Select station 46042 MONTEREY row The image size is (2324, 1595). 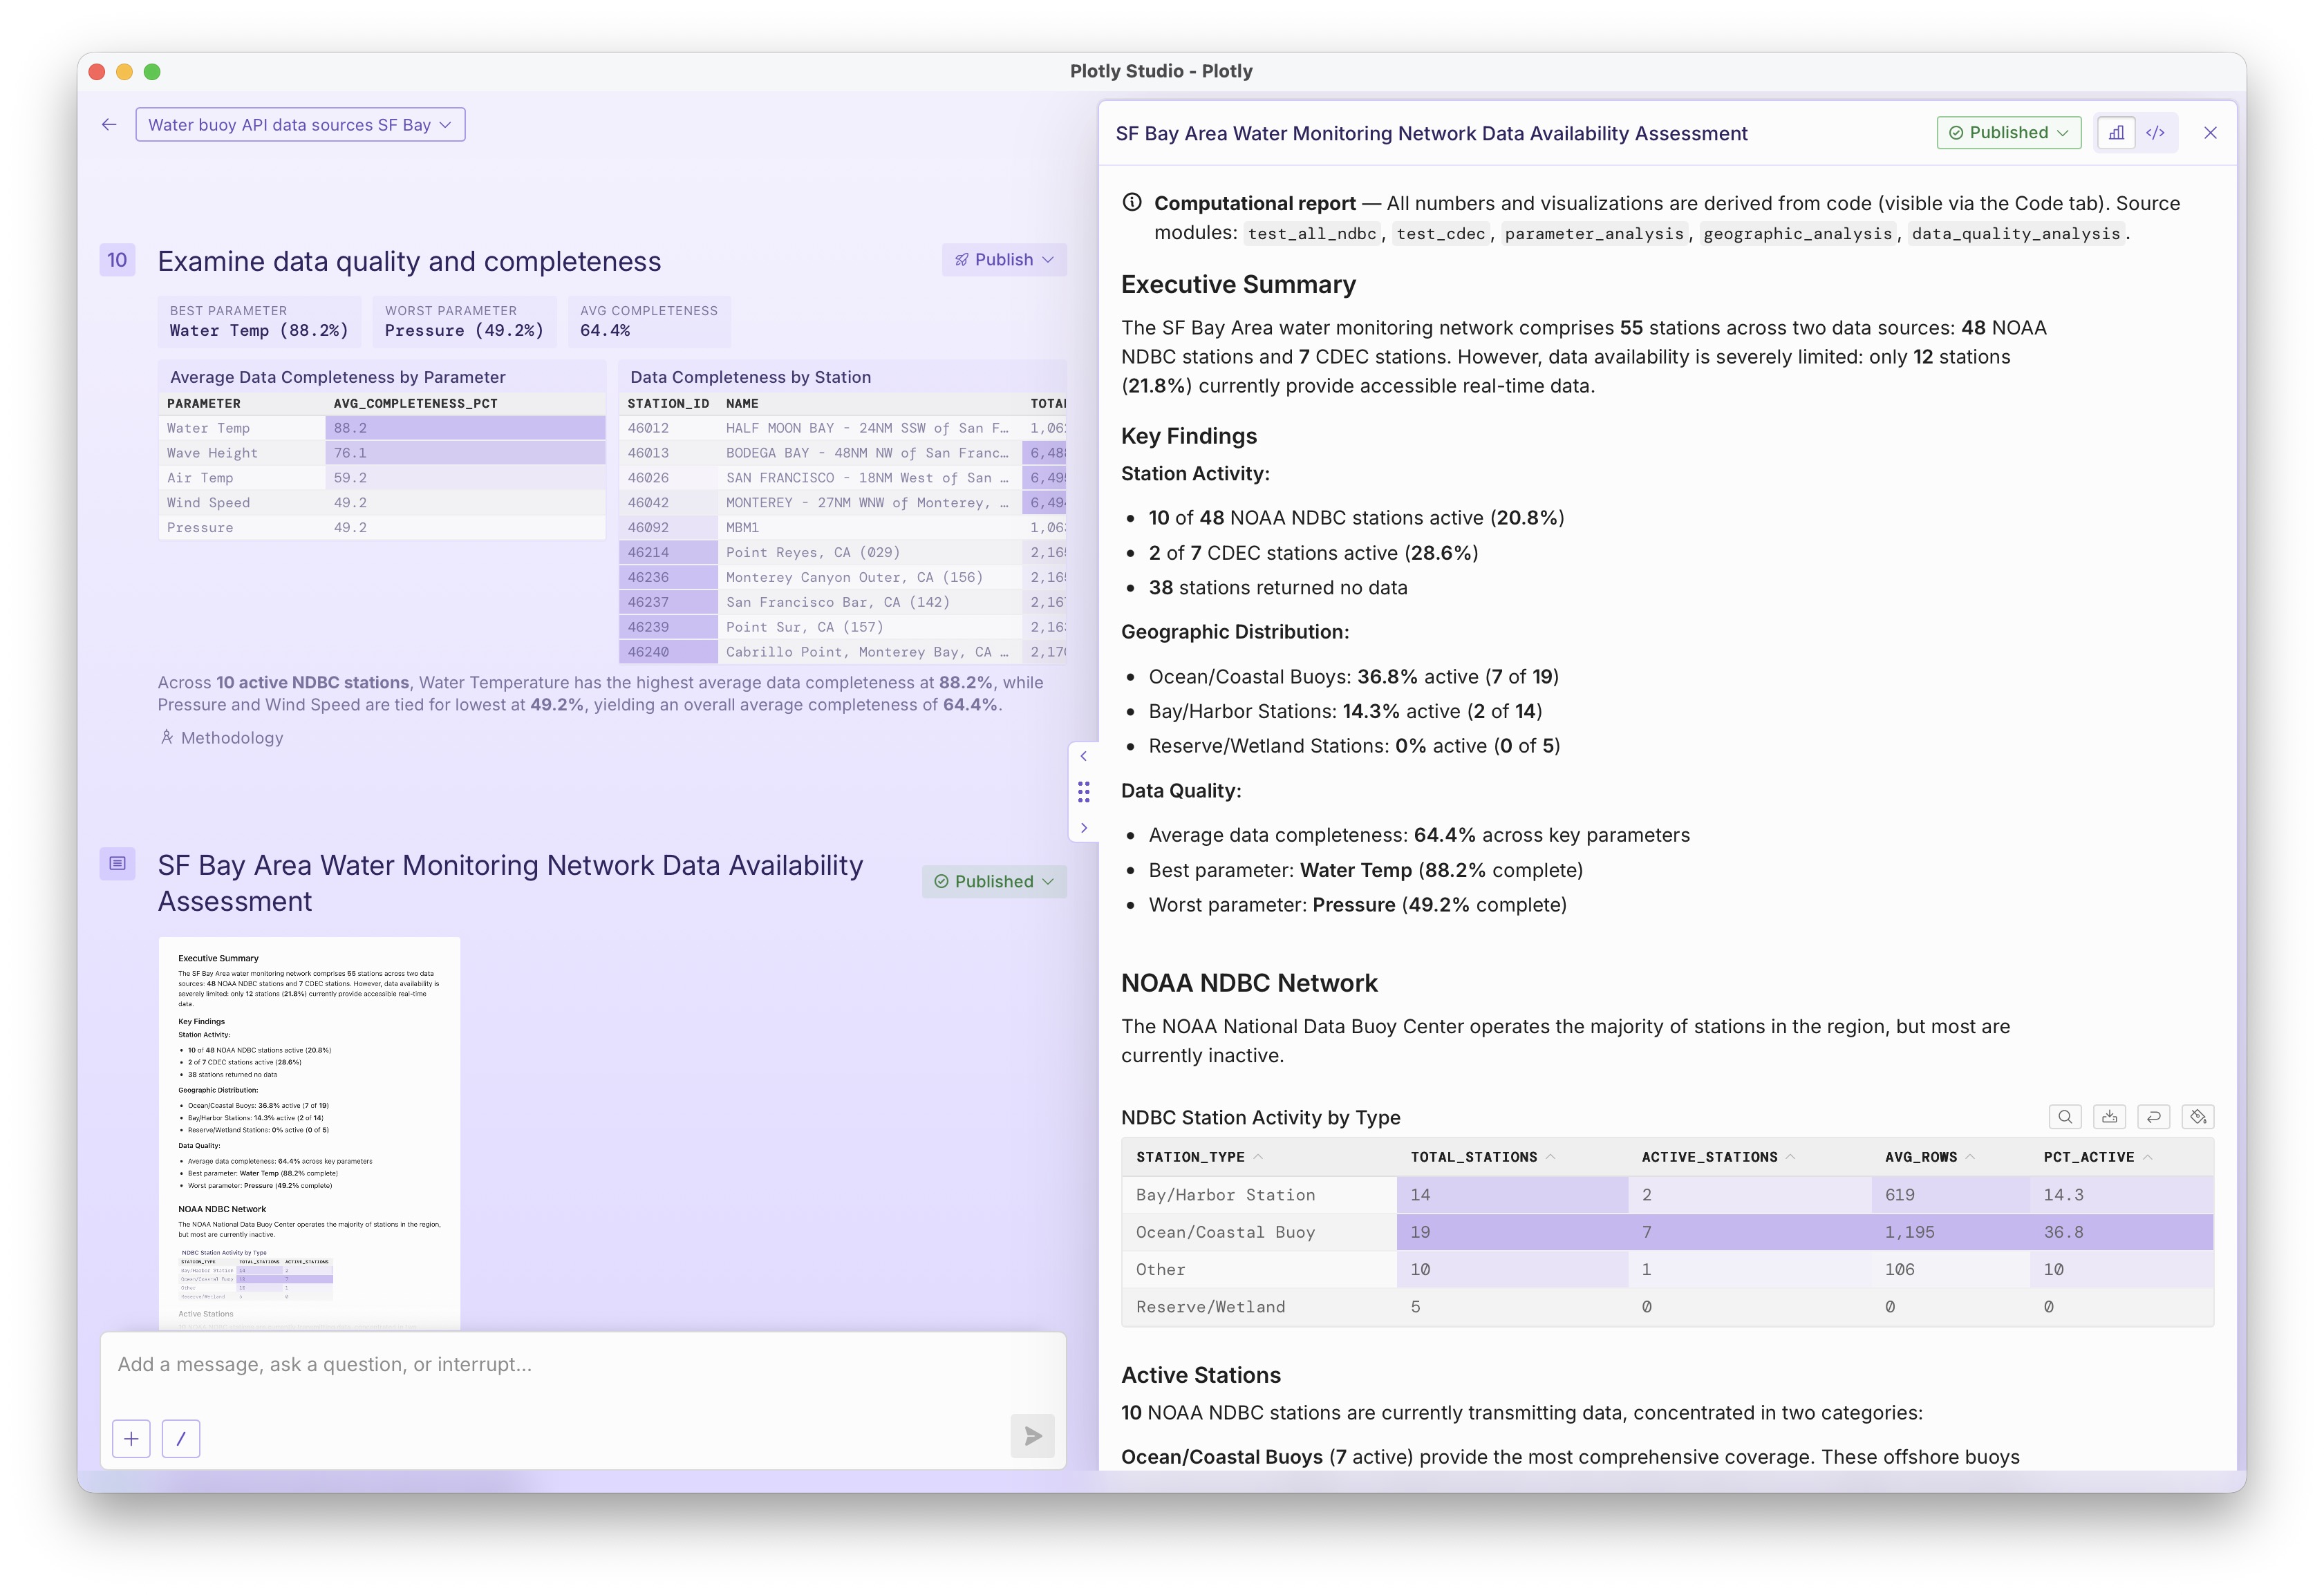843,503
